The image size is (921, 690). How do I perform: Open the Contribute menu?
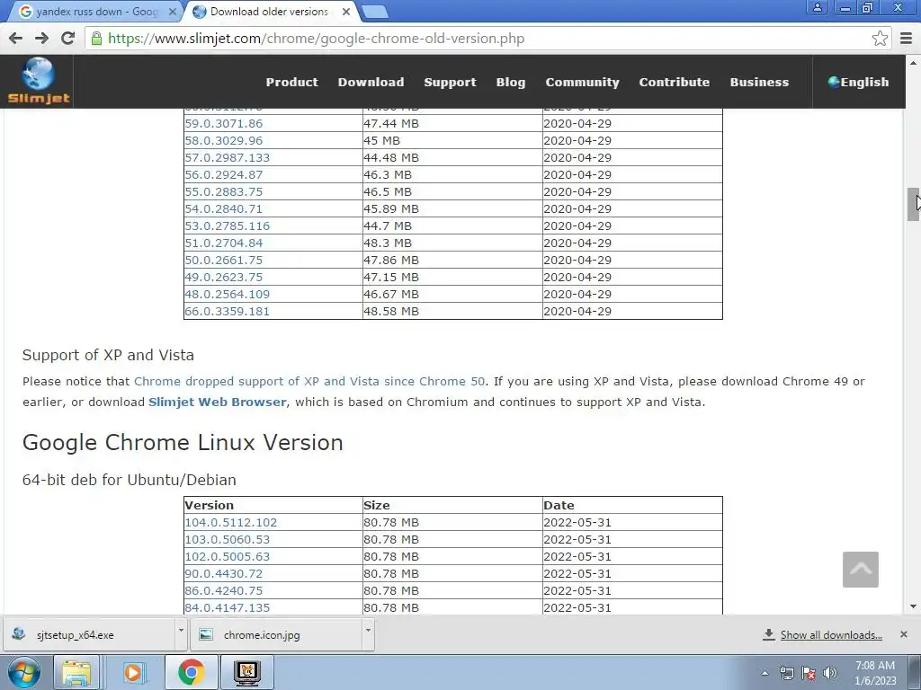point(675,82)
